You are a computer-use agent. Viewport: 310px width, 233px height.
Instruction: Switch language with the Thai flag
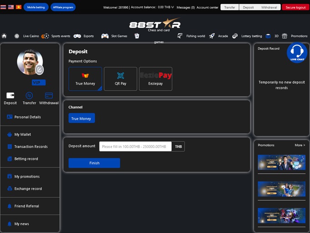[x=4, y=7]
